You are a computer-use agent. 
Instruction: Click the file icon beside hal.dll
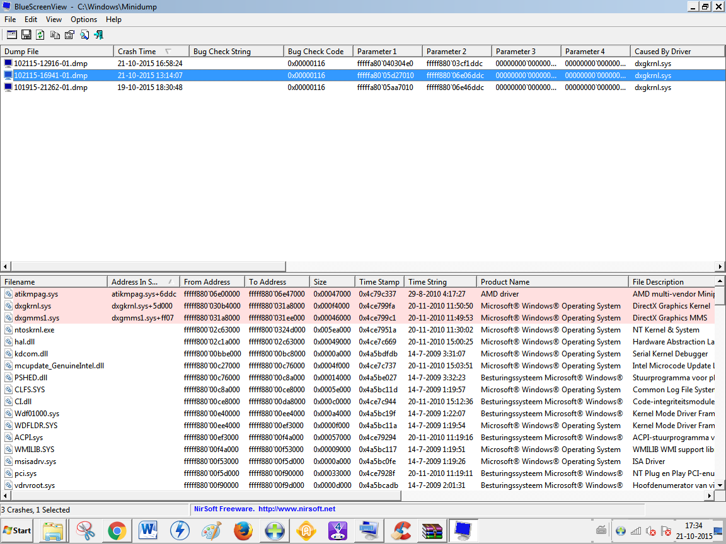(x=8, y=342)
